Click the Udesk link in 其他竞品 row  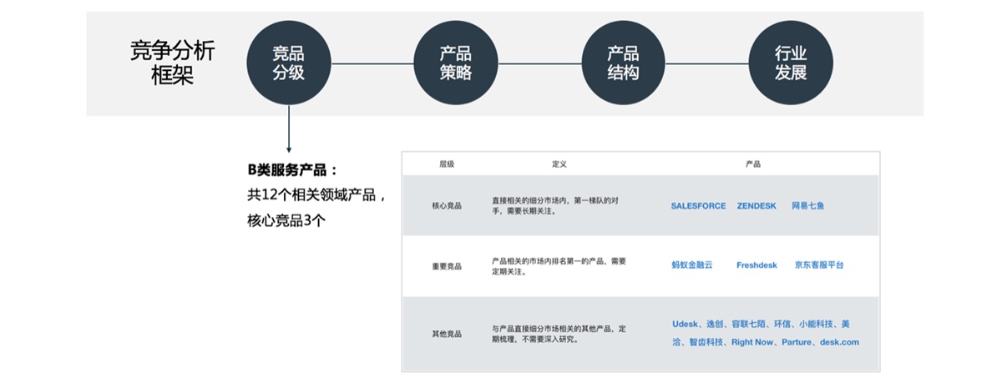(686, 324)
